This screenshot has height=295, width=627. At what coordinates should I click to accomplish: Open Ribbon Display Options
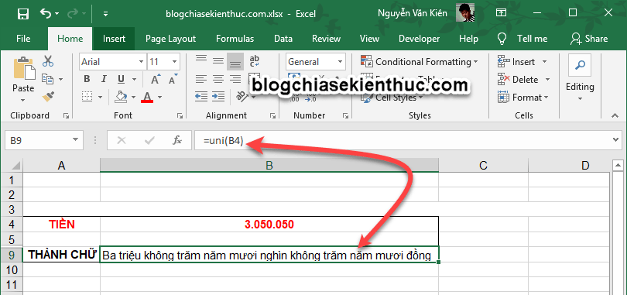tap(501, 13)
